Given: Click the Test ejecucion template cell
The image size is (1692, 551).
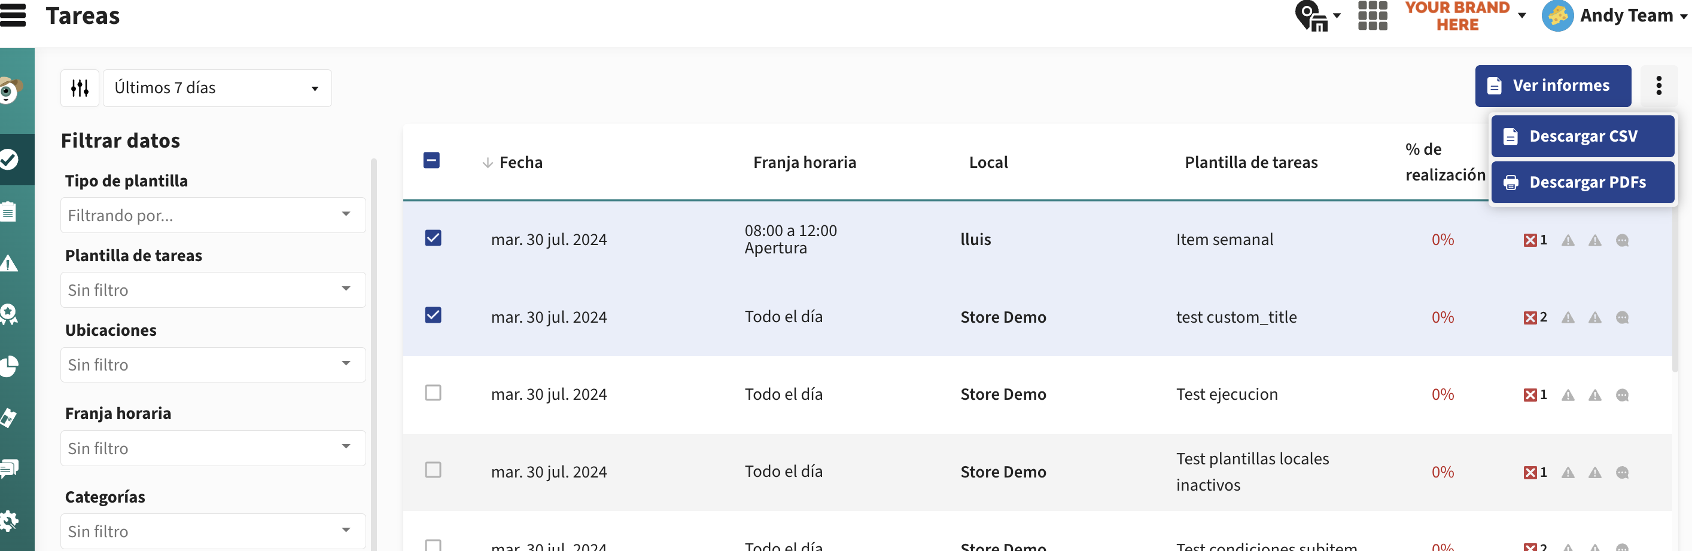Looking at the screenshot, I should click(x=1227, y=394).
